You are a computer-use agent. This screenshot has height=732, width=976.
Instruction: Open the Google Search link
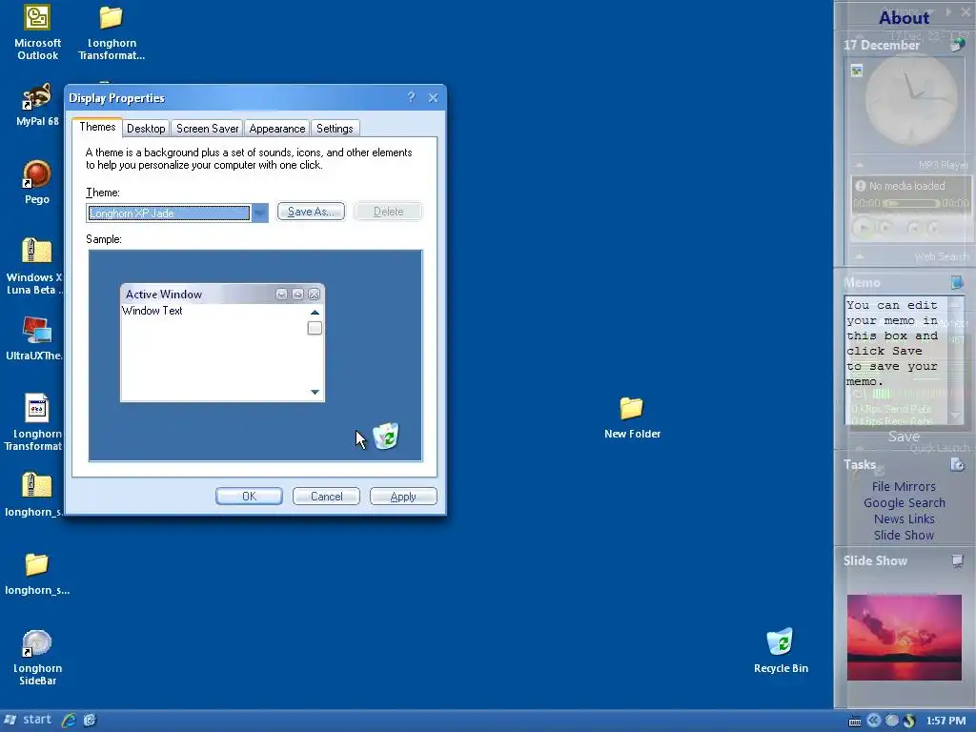click(904, 503)
